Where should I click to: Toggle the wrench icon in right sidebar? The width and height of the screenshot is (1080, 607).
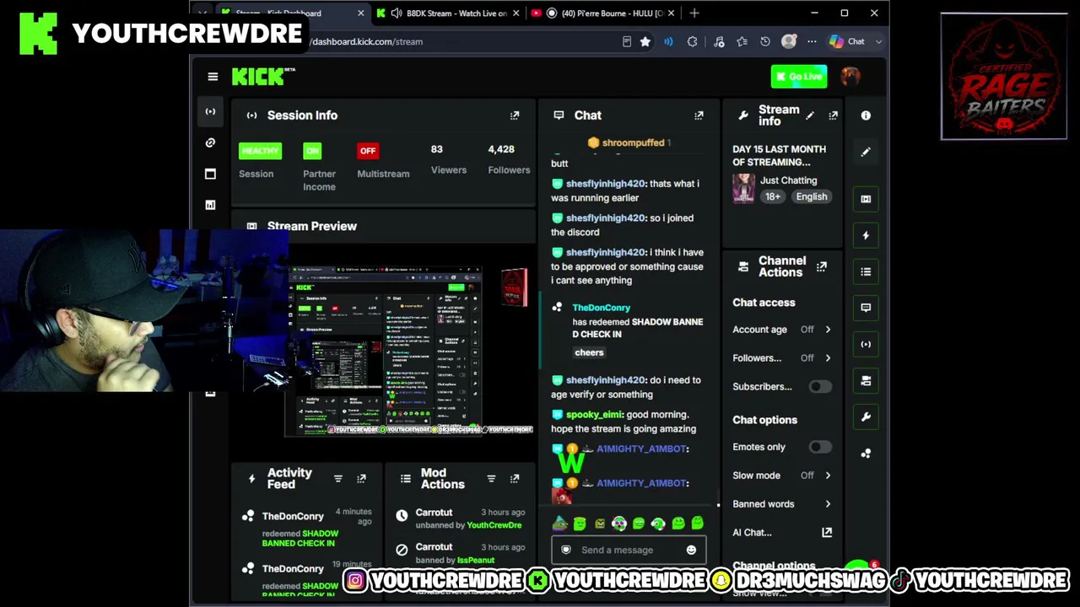(x=866, y=417)
